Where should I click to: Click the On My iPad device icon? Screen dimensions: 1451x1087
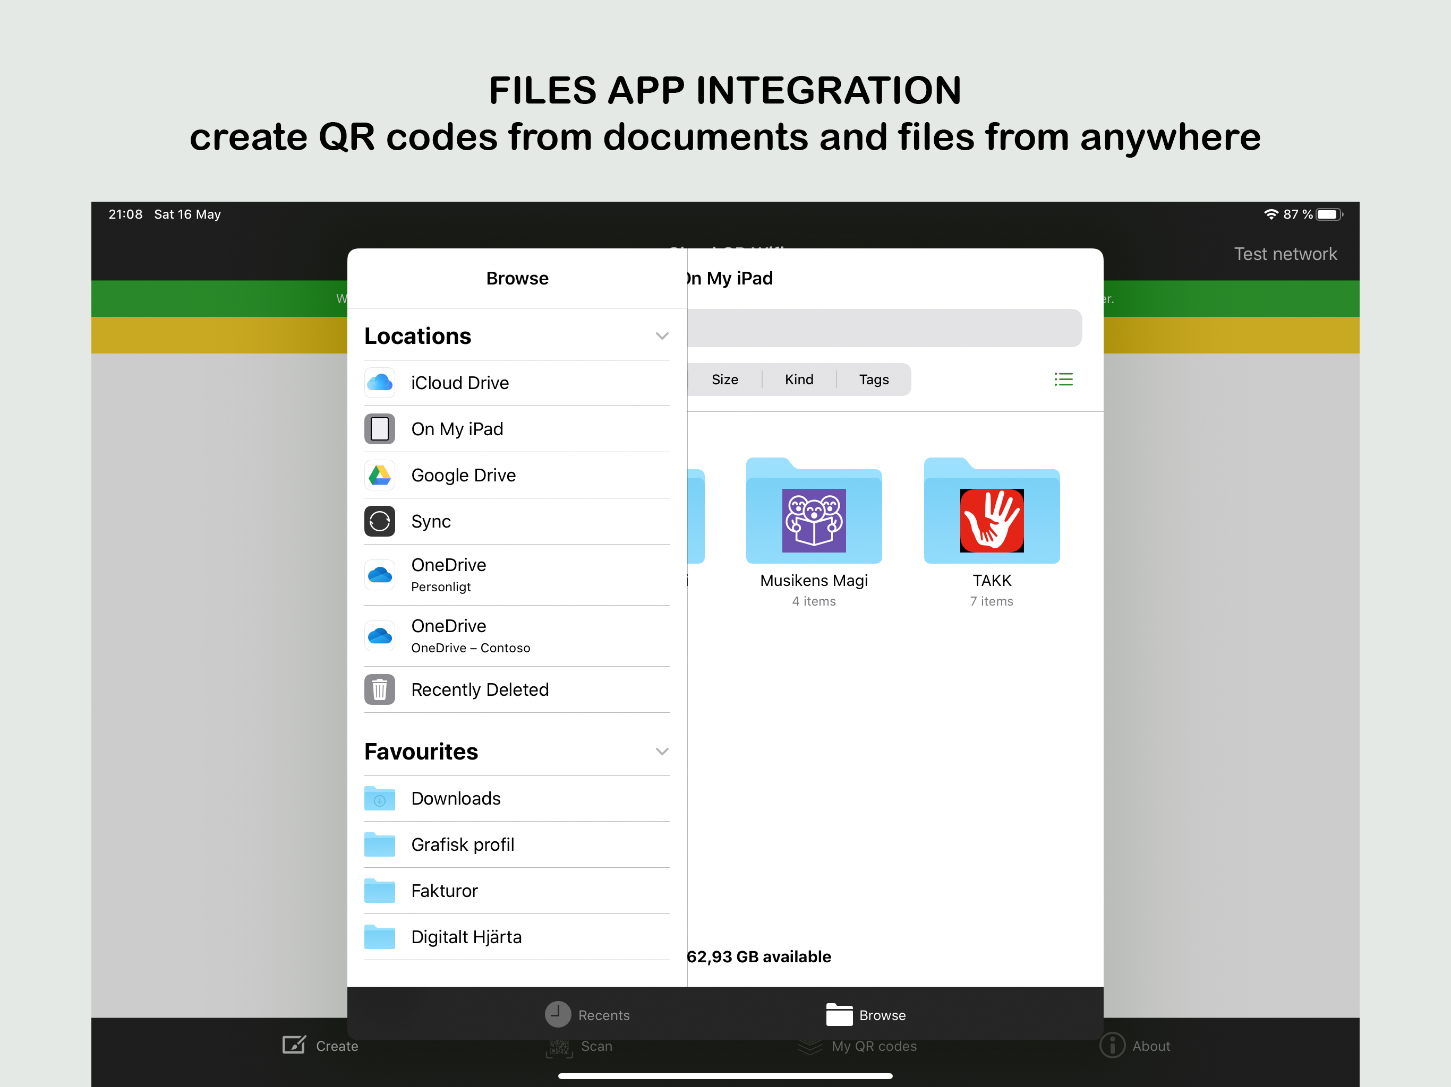tap(379, 429)
